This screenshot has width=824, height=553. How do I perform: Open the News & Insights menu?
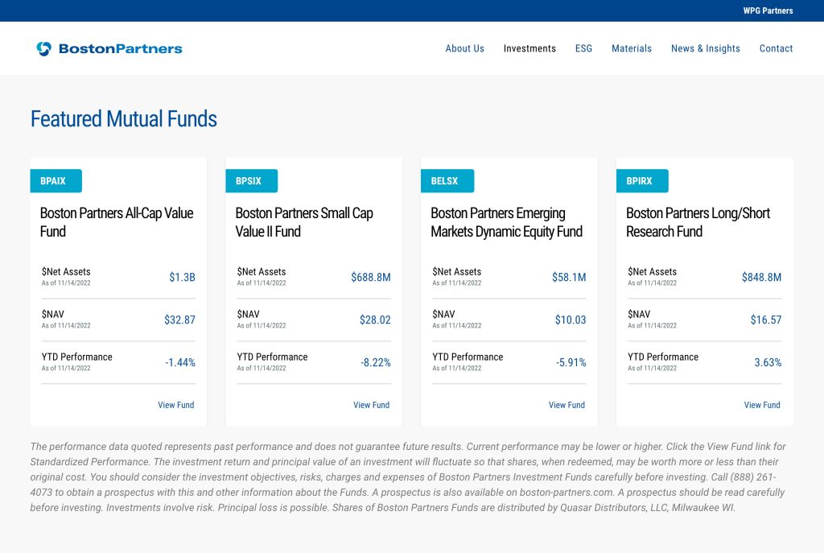705,48
